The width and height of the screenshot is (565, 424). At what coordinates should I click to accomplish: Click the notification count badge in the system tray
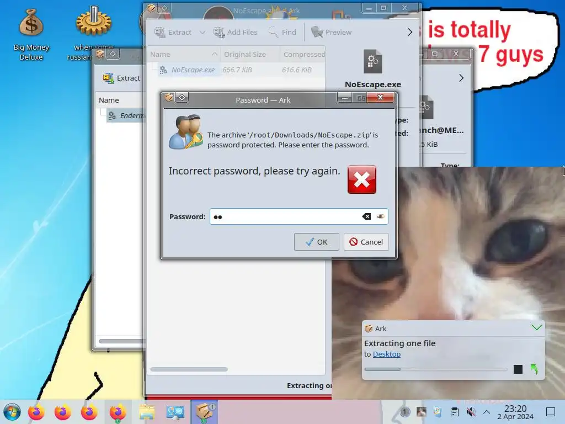click(404, 411)
